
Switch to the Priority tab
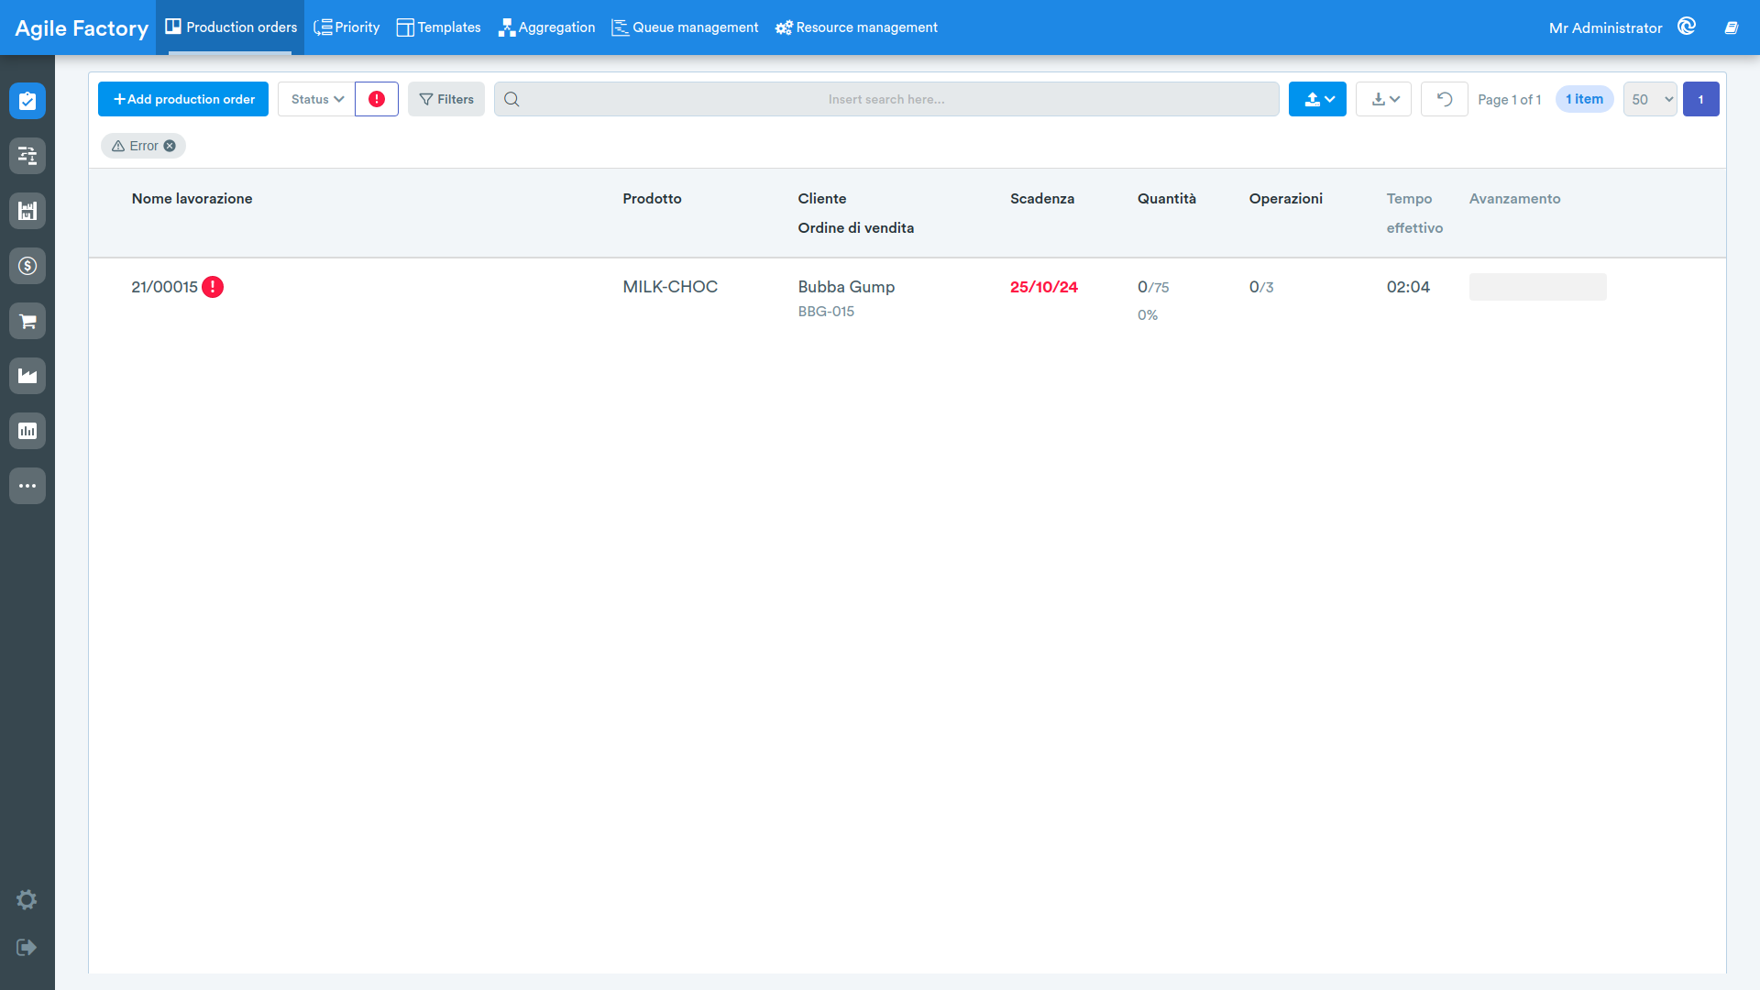point(346,27)
